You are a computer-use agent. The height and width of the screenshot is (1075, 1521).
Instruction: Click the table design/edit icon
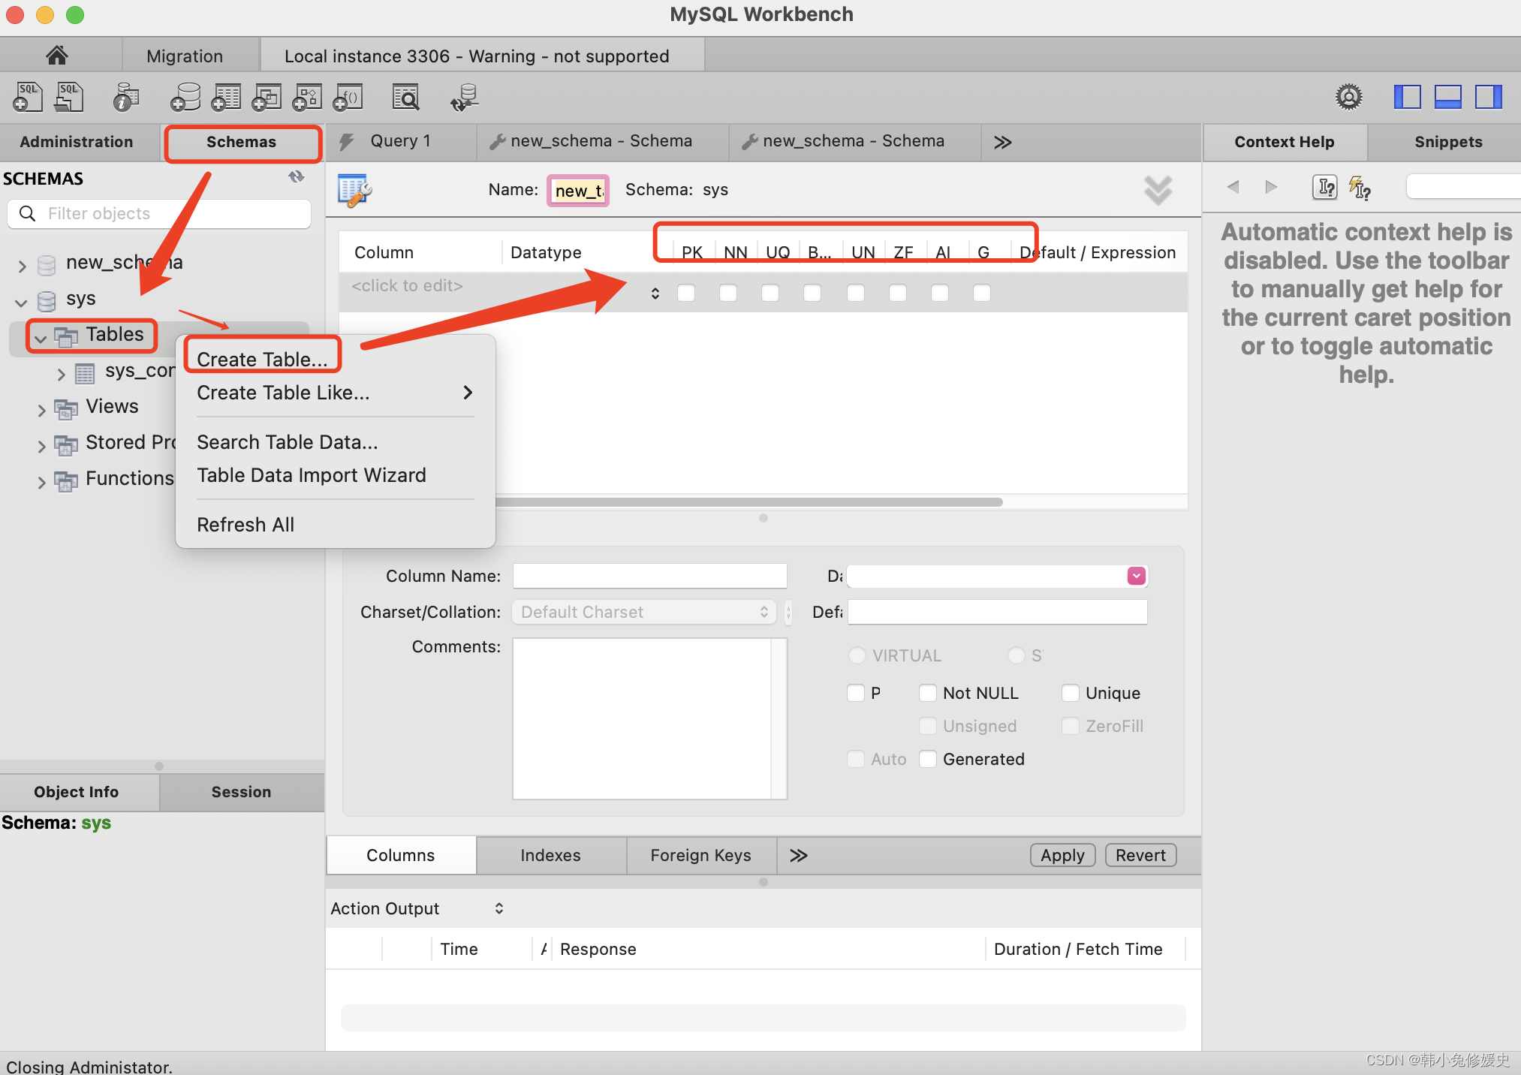coord(355,188)
